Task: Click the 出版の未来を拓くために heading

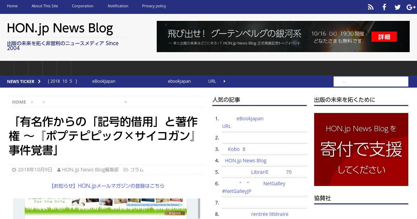Action: [x=345, y=100]
